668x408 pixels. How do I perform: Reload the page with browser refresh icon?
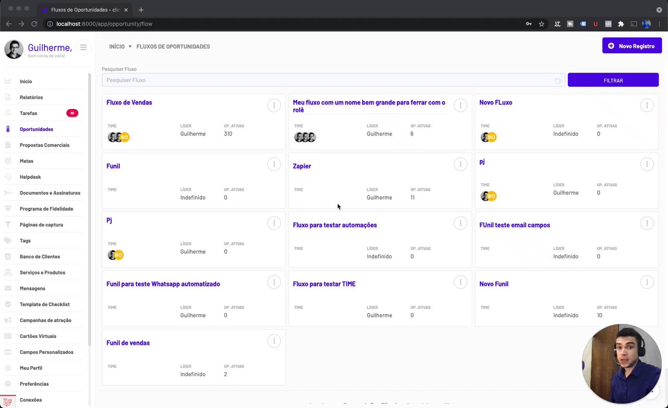tap(34, 24)
